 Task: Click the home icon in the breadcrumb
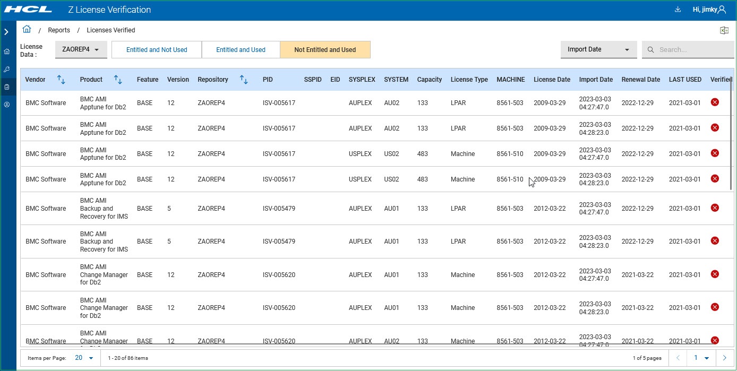pyautogui.click(x=27, y=30)
